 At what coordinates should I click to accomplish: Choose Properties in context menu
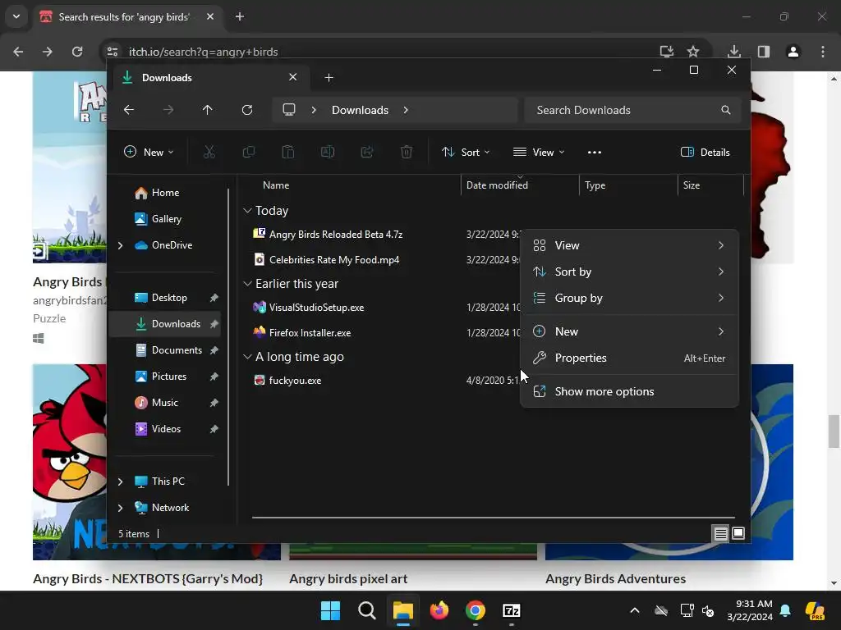pyautogui.click(x=629, y=358)
